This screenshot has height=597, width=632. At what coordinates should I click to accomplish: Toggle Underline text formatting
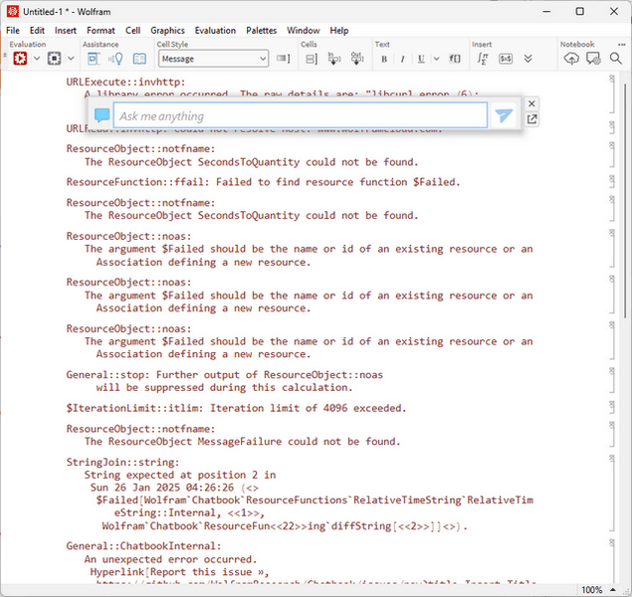point(421,59)
